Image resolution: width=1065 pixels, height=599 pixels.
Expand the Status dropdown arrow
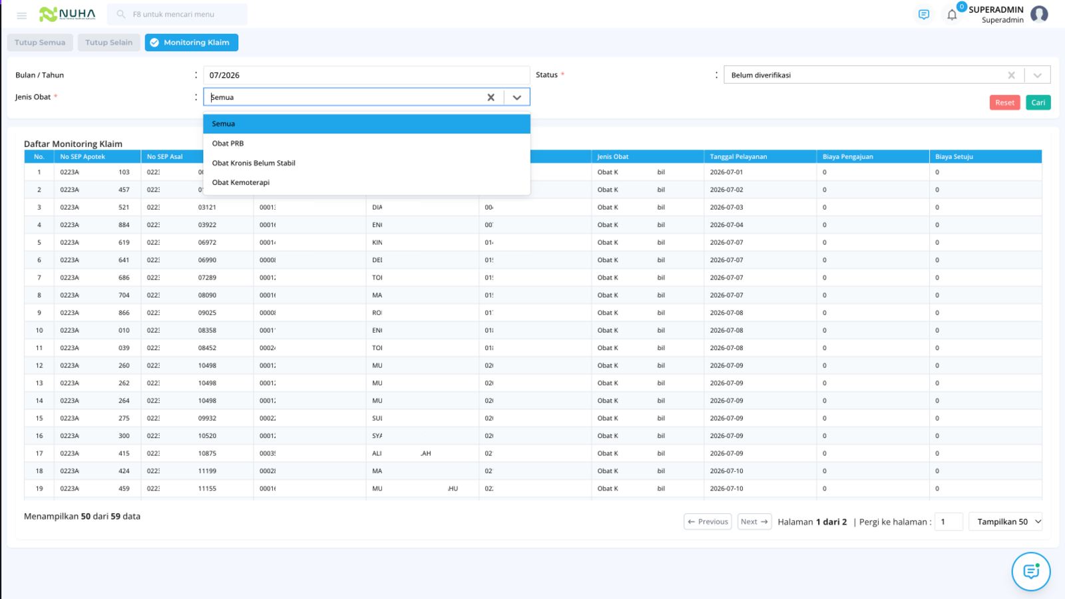click(1037, 75)
